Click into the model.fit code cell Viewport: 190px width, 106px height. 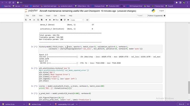[x=100, y=49]
